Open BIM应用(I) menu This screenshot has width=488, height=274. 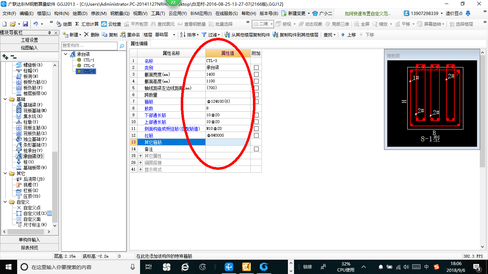[201, 14]
